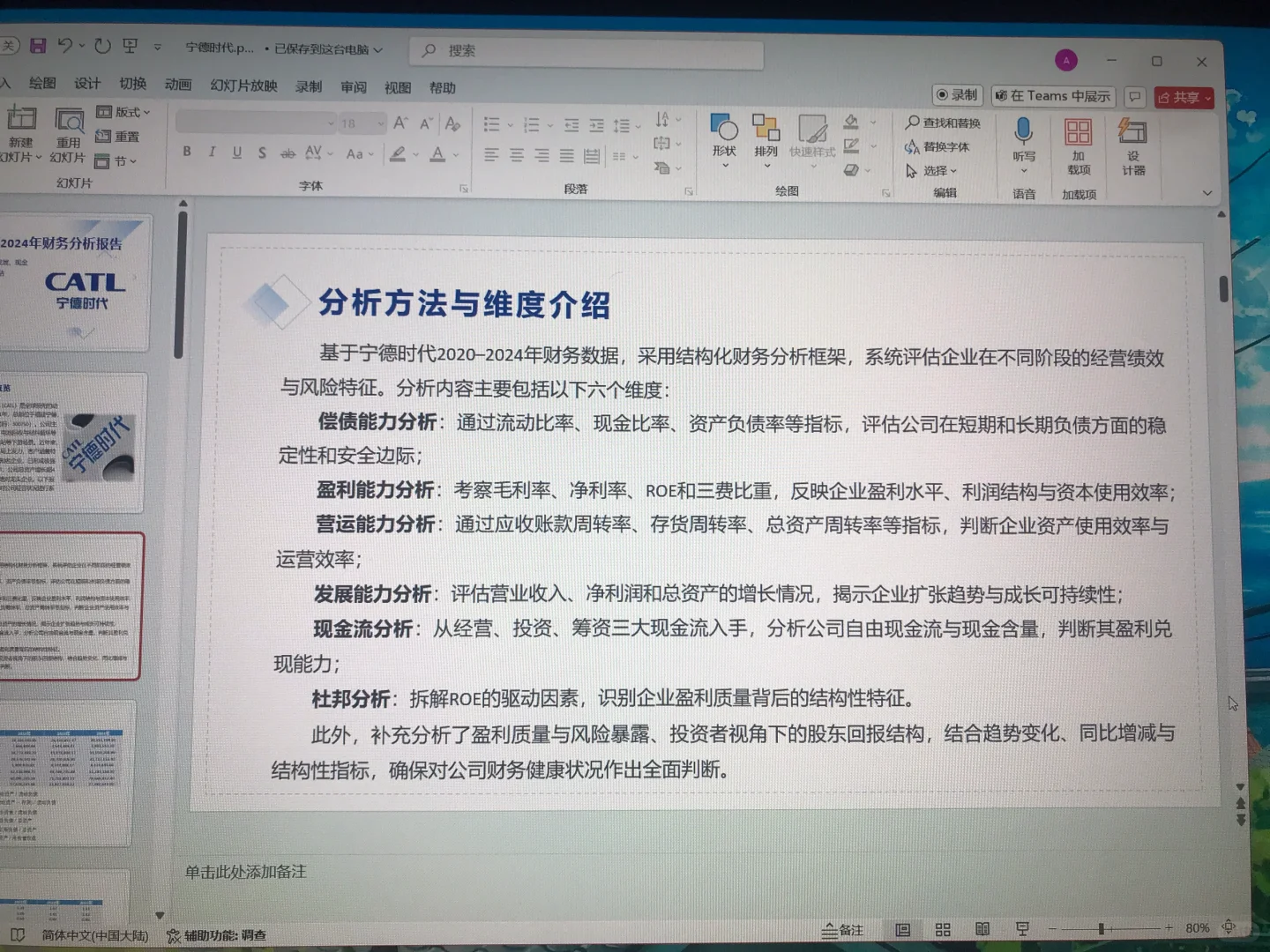
Task: Toggle strikethrough formatting
Action: [x=288, y=153]
